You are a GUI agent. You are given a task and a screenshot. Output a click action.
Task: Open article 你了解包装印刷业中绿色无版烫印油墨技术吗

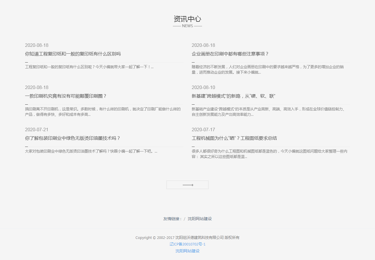click(x=72, y=138)
